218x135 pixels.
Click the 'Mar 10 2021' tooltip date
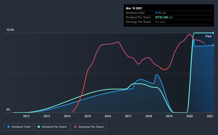[x=134, y=8]
